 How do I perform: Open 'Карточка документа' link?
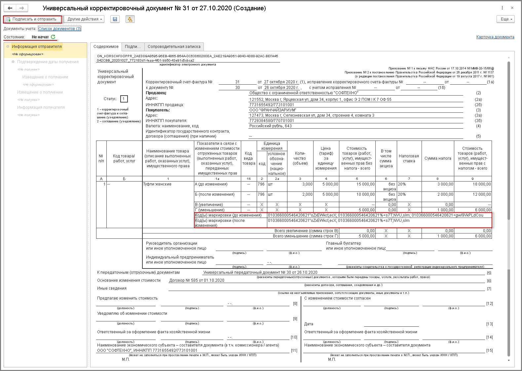point(495,37)
